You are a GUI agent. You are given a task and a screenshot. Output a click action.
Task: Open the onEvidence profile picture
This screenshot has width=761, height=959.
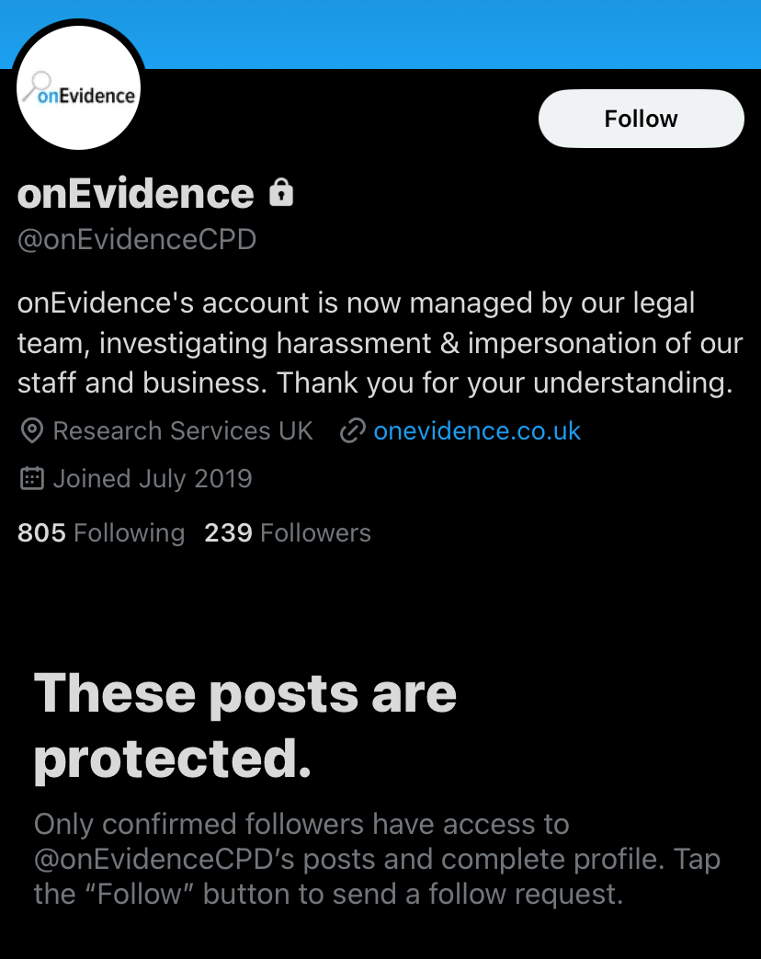(x=79, y=88)
